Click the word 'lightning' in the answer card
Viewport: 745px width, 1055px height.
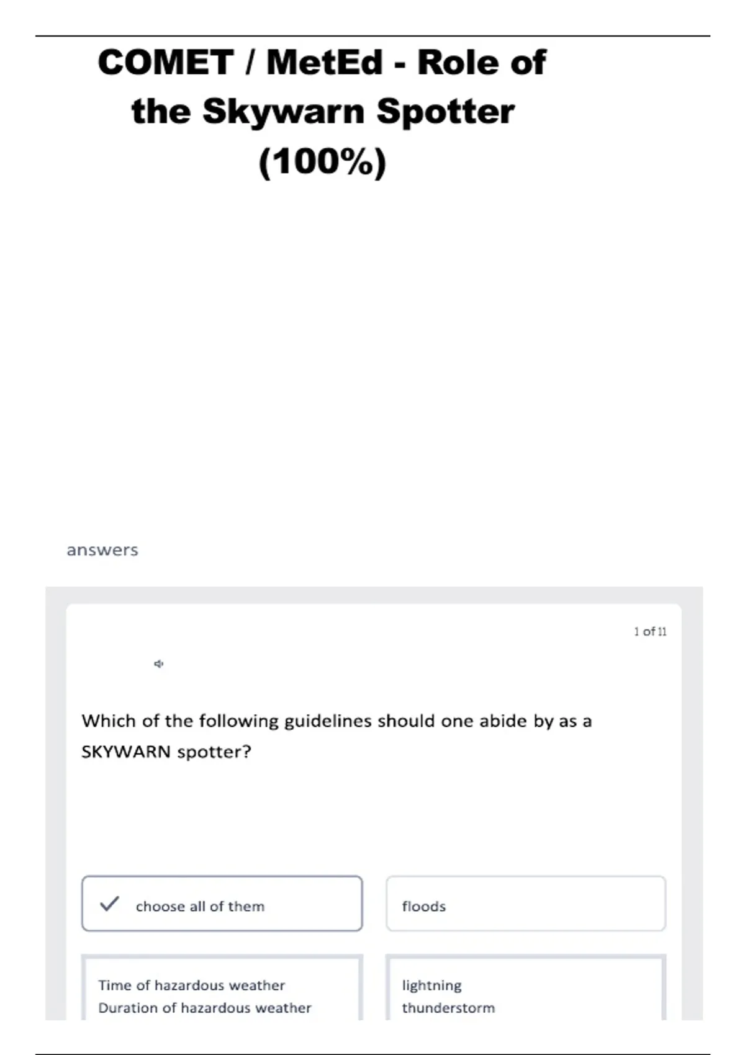pos(431,986)
